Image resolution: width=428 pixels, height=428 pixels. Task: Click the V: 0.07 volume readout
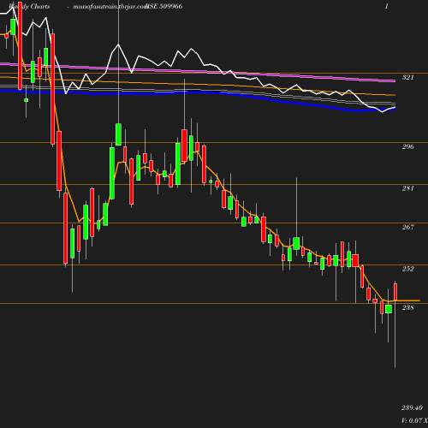pos(414,420)
